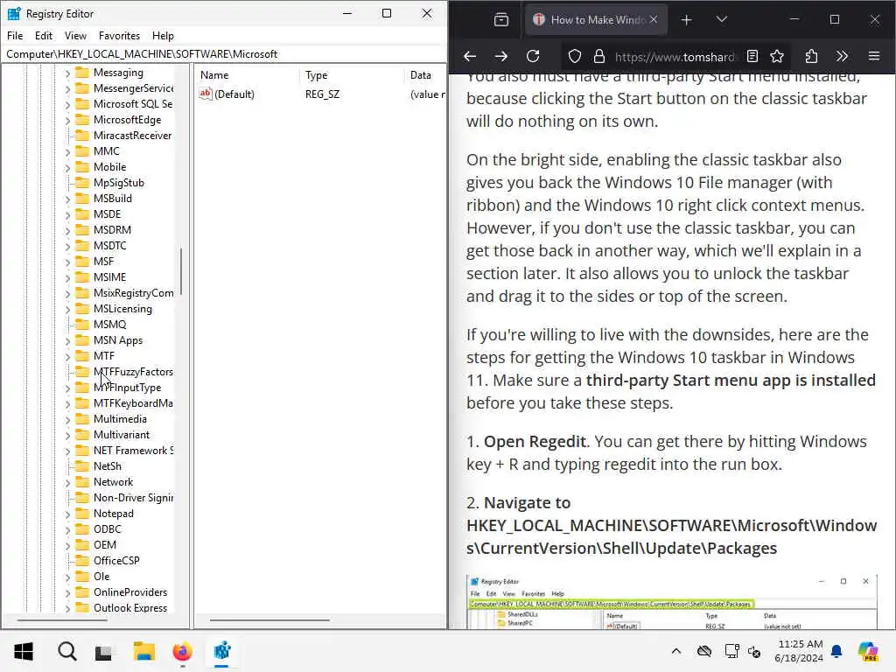Show hidden system tray icons
Screen dimensions: 896x672
(676, 651)
